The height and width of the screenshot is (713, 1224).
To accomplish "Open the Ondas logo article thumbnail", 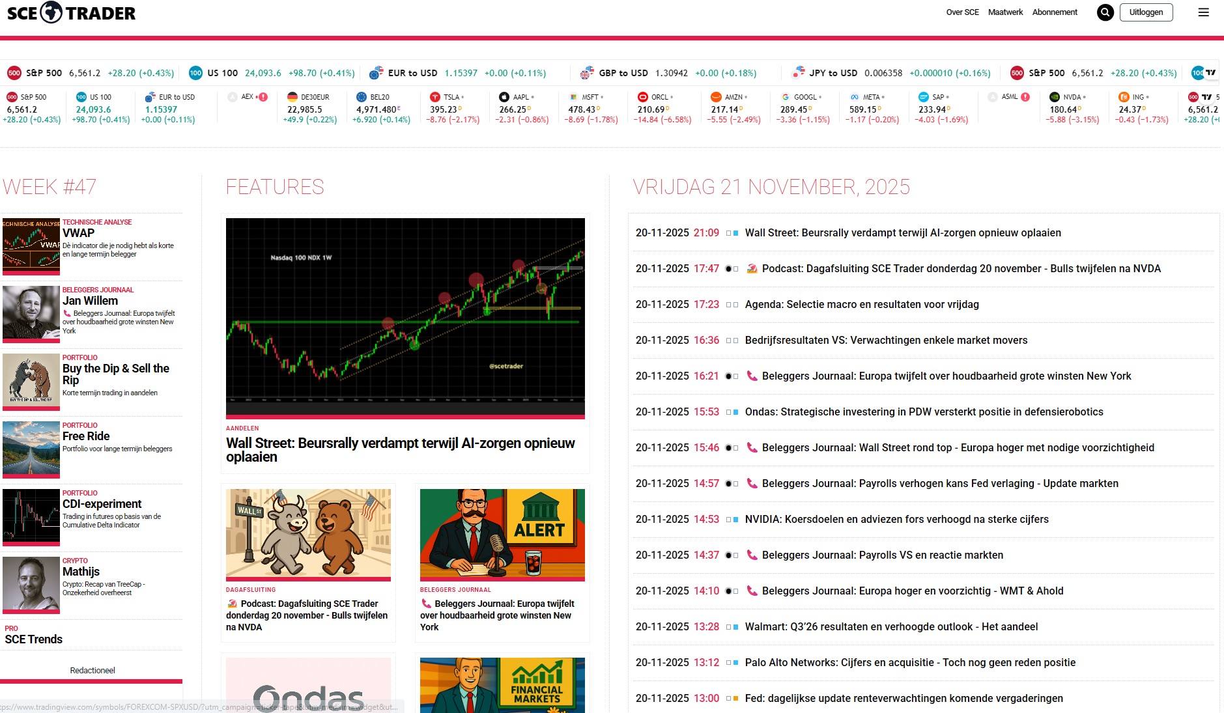I will 308,685.
